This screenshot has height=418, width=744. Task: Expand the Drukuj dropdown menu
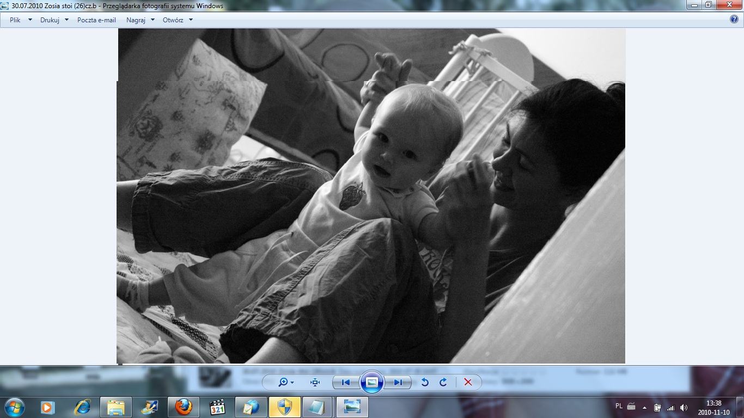54,20
